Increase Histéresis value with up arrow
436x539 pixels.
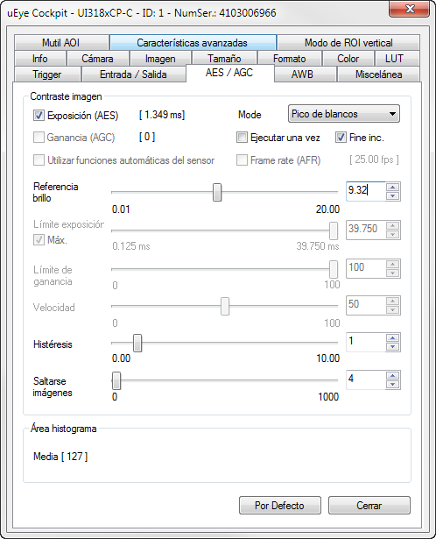coord(393,337)
